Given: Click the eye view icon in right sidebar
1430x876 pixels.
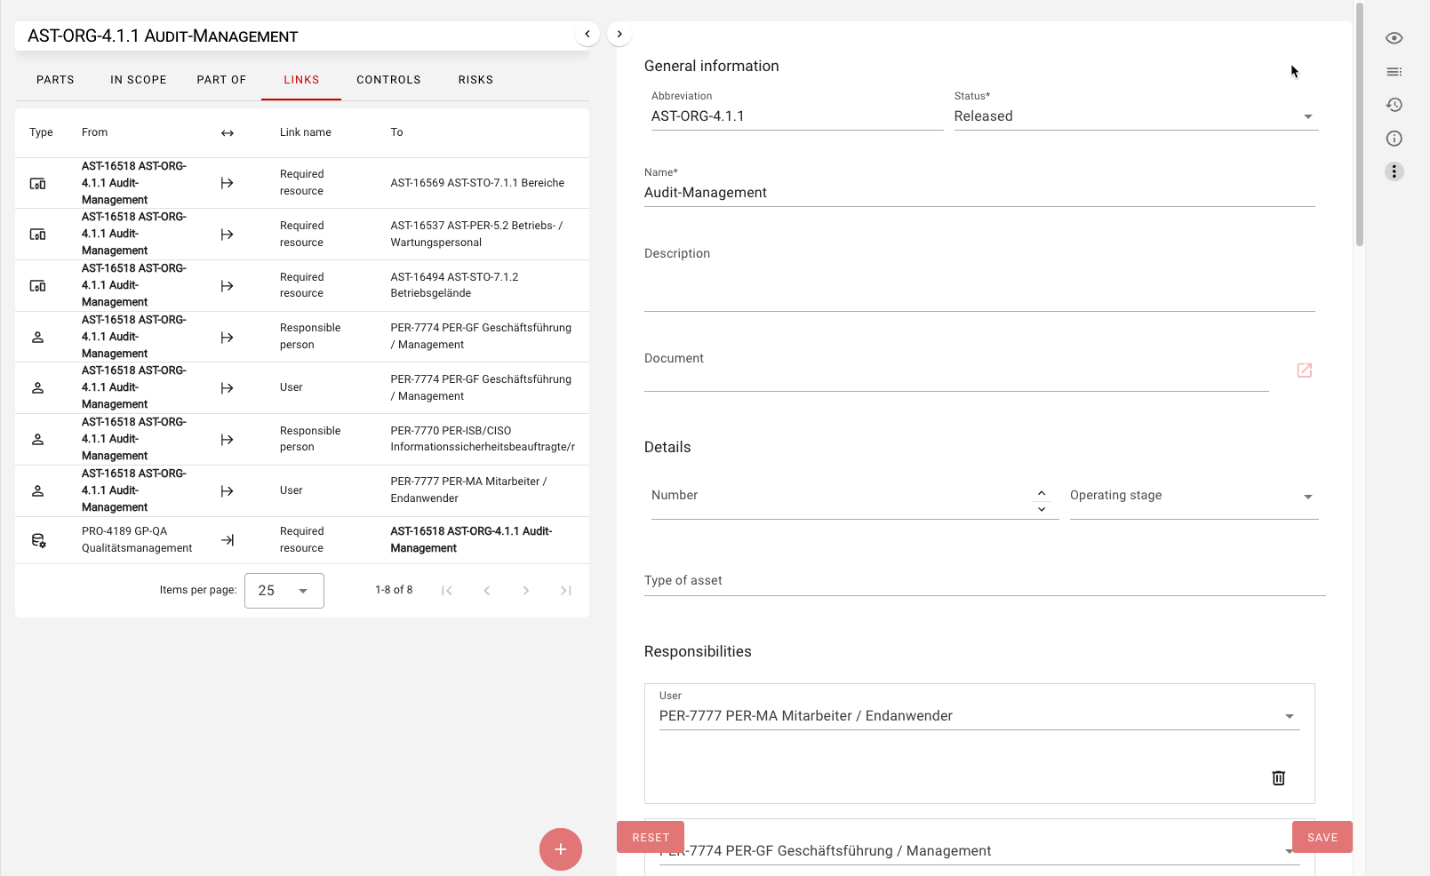Looking at the screenshot, I should [x=1394, y=38].
